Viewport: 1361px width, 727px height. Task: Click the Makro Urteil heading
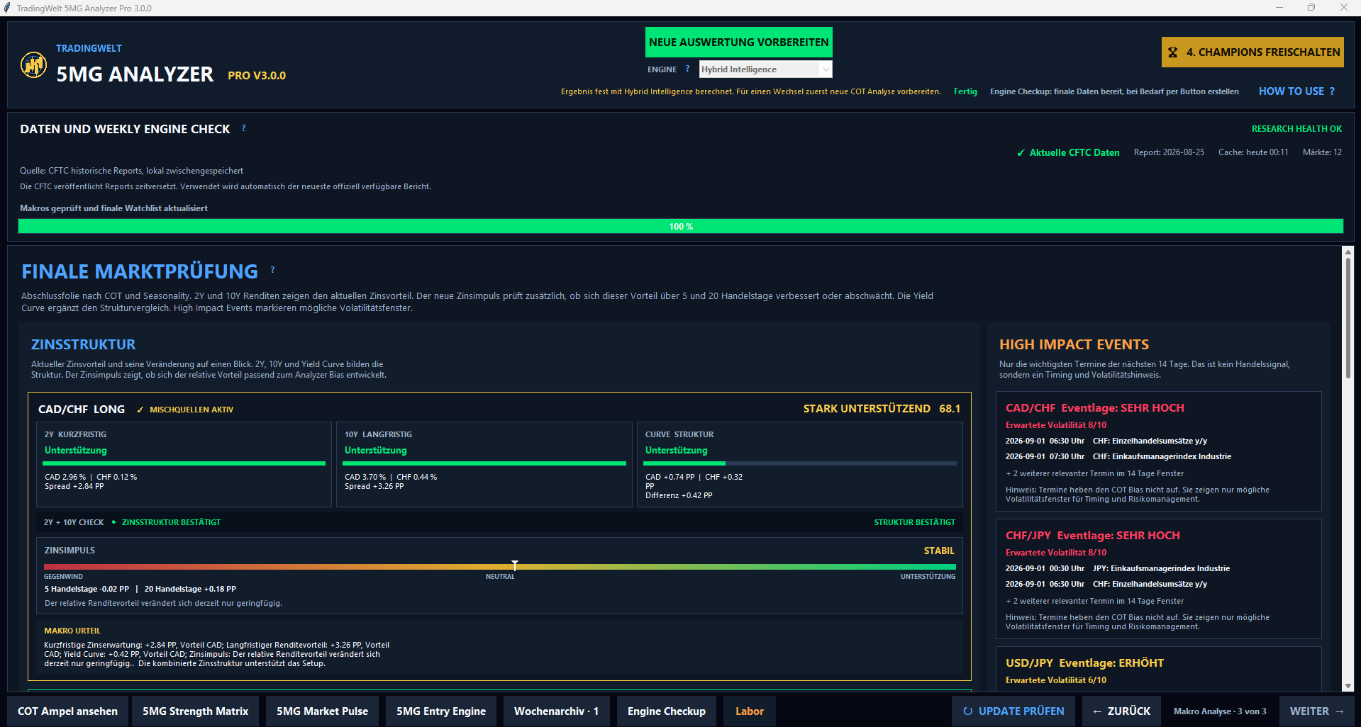coord(72,631)
